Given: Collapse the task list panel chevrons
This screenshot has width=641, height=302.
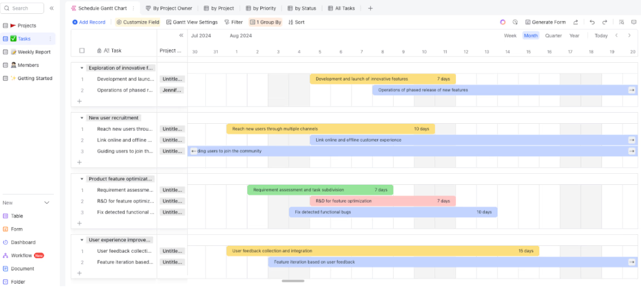Looking at the screenshot, I should point(181,36).
